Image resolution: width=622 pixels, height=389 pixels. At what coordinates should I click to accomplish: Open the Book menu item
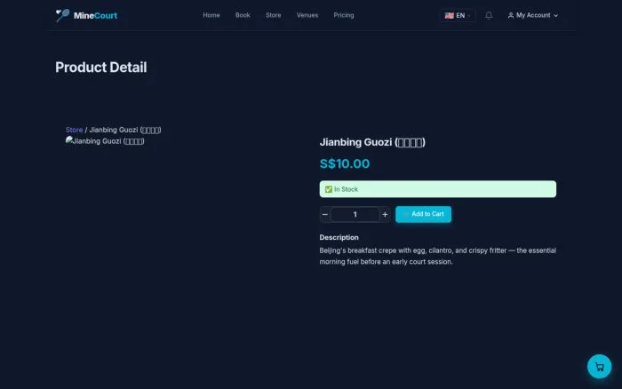[243, 15]
